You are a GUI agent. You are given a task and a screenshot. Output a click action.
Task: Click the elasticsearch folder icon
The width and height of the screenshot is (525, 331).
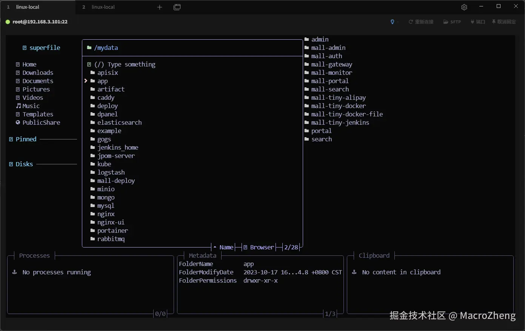point(92,123)
